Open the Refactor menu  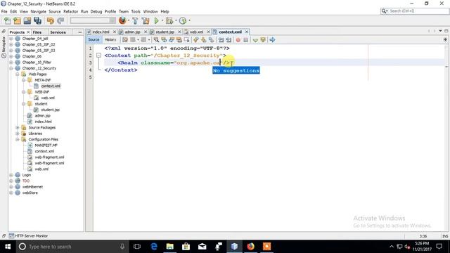pyautogui.click(x=70, y=11)
